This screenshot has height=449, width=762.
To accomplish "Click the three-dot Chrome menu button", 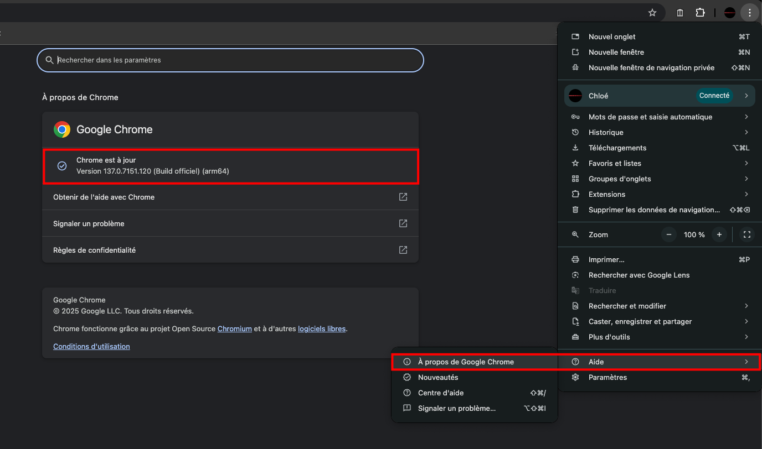I will click(749, 13).
